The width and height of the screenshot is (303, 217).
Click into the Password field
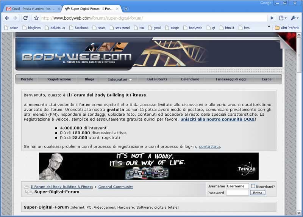click(x=237, y=193)
